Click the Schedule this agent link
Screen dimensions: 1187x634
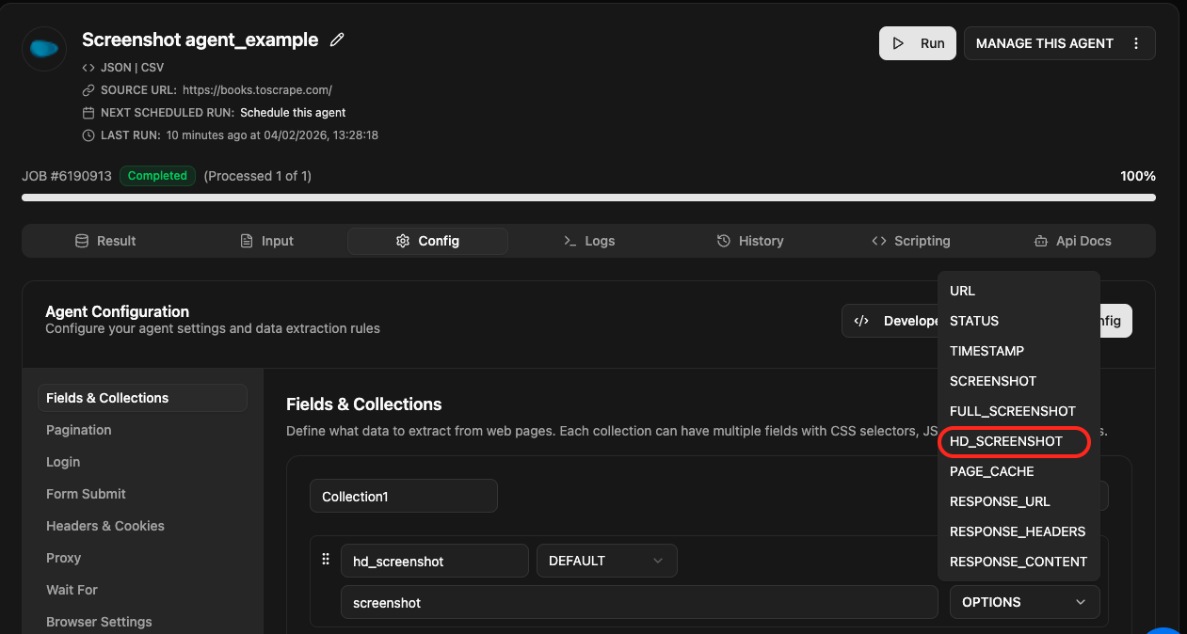pyautogui.click(x=293, y=113)
